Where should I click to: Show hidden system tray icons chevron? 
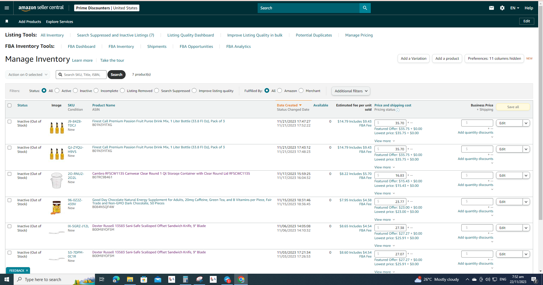(x=467, y=279)
